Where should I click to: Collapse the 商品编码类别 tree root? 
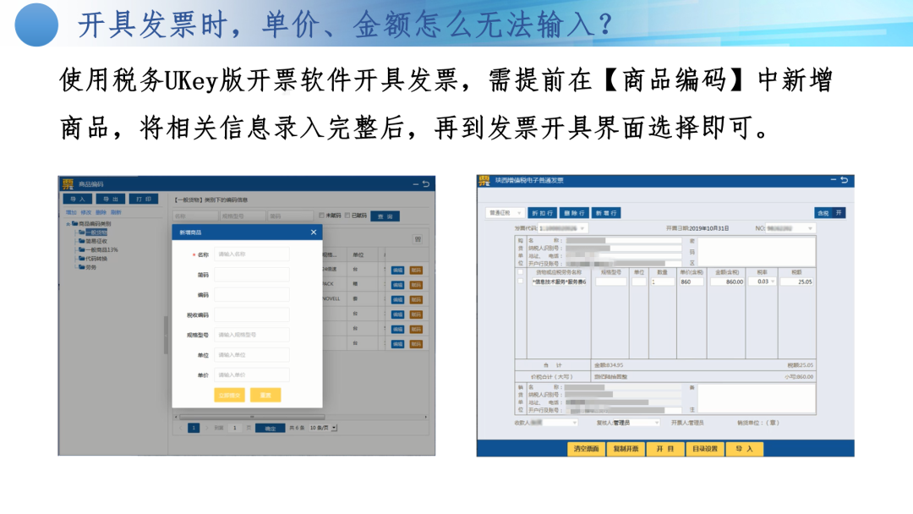point(68,223)
